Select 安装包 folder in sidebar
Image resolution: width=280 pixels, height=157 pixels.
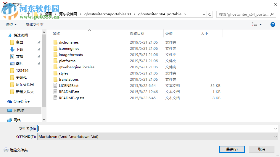pyautogui.click(x=21, y=78)
